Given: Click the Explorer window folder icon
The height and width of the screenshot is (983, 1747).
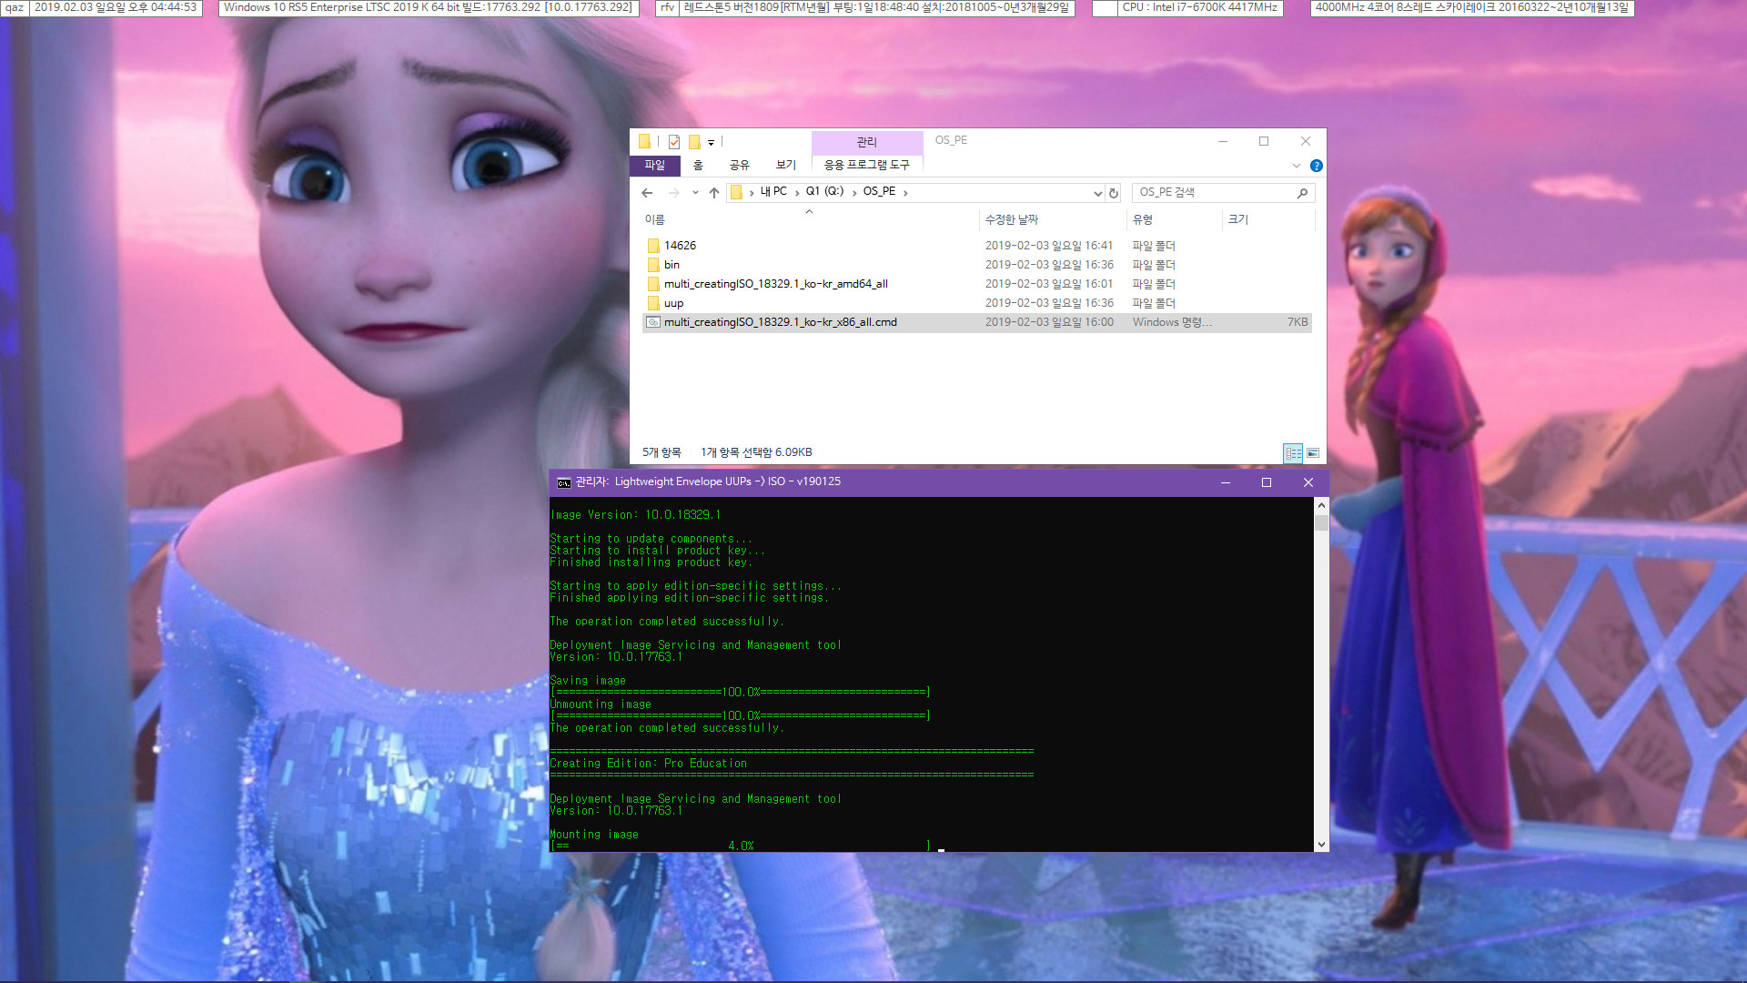Looking at the screenshot, I should (644, 141).
